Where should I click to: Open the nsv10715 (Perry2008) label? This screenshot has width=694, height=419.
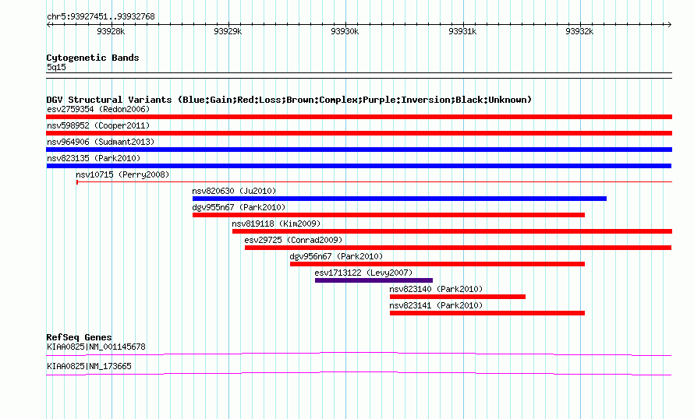(122, 174)
